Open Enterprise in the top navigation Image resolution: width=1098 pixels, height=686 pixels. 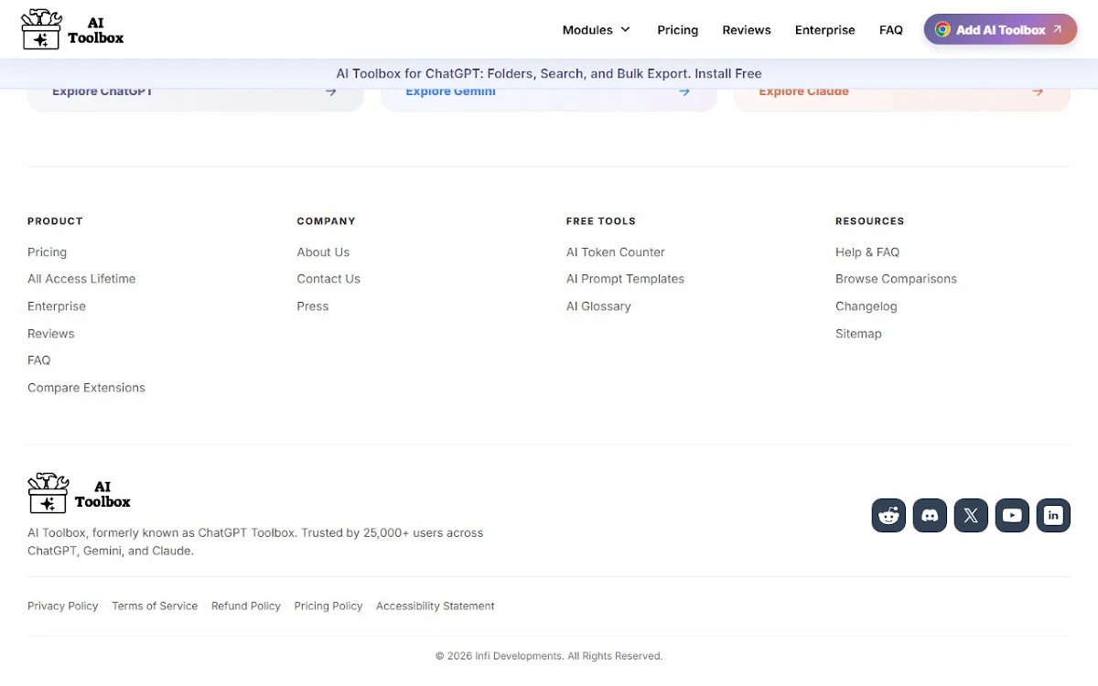click(x=825, y=30)
